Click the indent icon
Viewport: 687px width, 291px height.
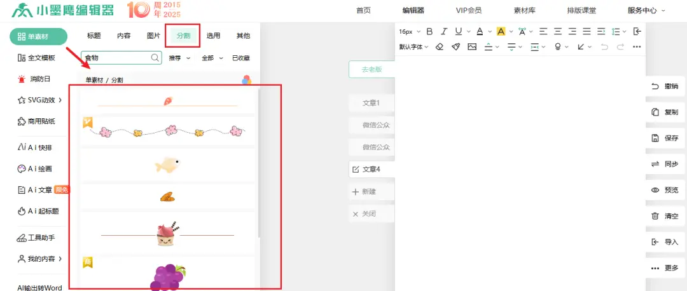[601, 32]
